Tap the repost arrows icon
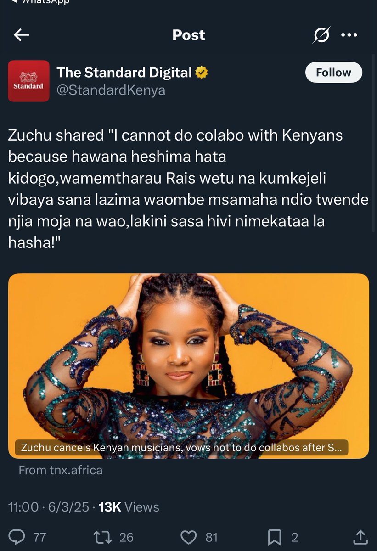377x551 pixels. coord(102,537)
